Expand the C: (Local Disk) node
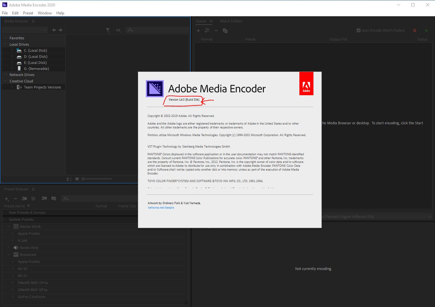The height and width of the screenshot is (307, 435). [12, 50]
